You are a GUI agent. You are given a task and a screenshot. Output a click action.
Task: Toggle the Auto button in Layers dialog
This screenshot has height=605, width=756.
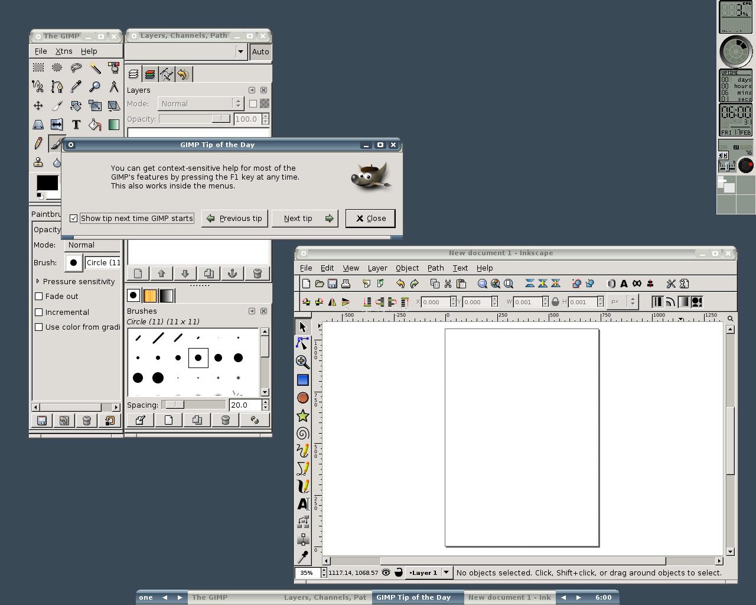260,51
